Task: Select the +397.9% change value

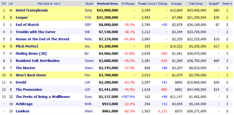Action: 128,97
